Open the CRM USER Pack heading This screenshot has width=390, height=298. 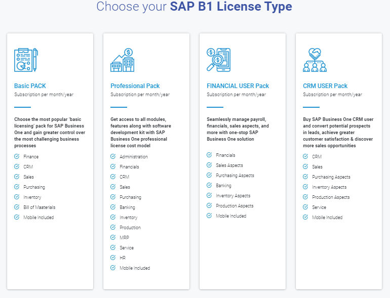(x=325, y=86)
